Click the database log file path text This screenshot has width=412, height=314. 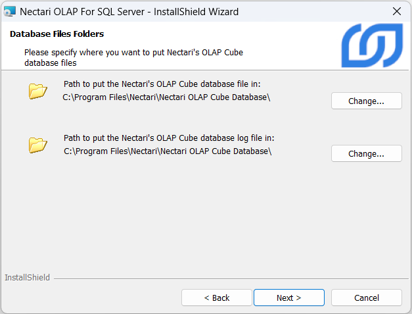click(168, 151)
